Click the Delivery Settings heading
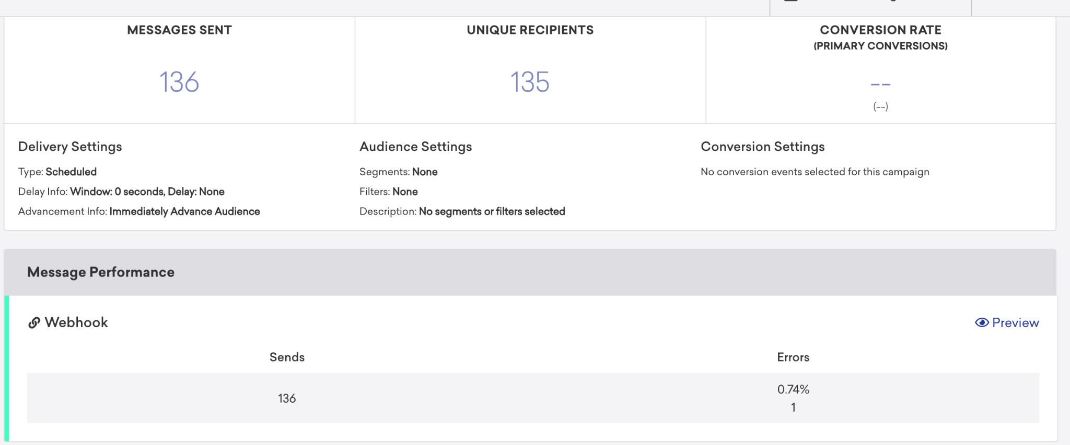The width and height of the screenshot is (1070, 445). 70,147
